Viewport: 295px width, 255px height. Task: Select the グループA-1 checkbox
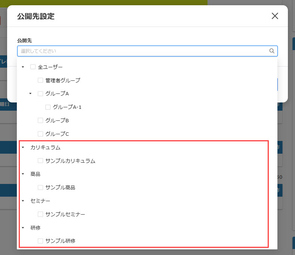[48, 107]
